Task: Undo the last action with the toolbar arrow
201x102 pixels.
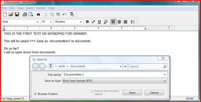Action: tap(65, 14)
